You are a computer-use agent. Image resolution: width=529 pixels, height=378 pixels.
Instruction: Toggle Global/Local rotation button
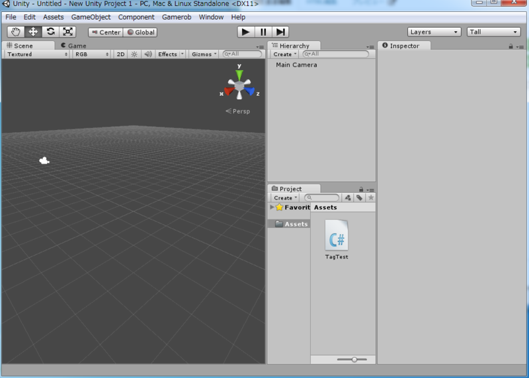tap(140, 32)
